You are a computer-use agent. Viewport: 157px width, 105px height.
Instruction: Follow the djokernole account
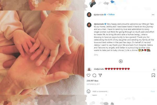(111, 14)
